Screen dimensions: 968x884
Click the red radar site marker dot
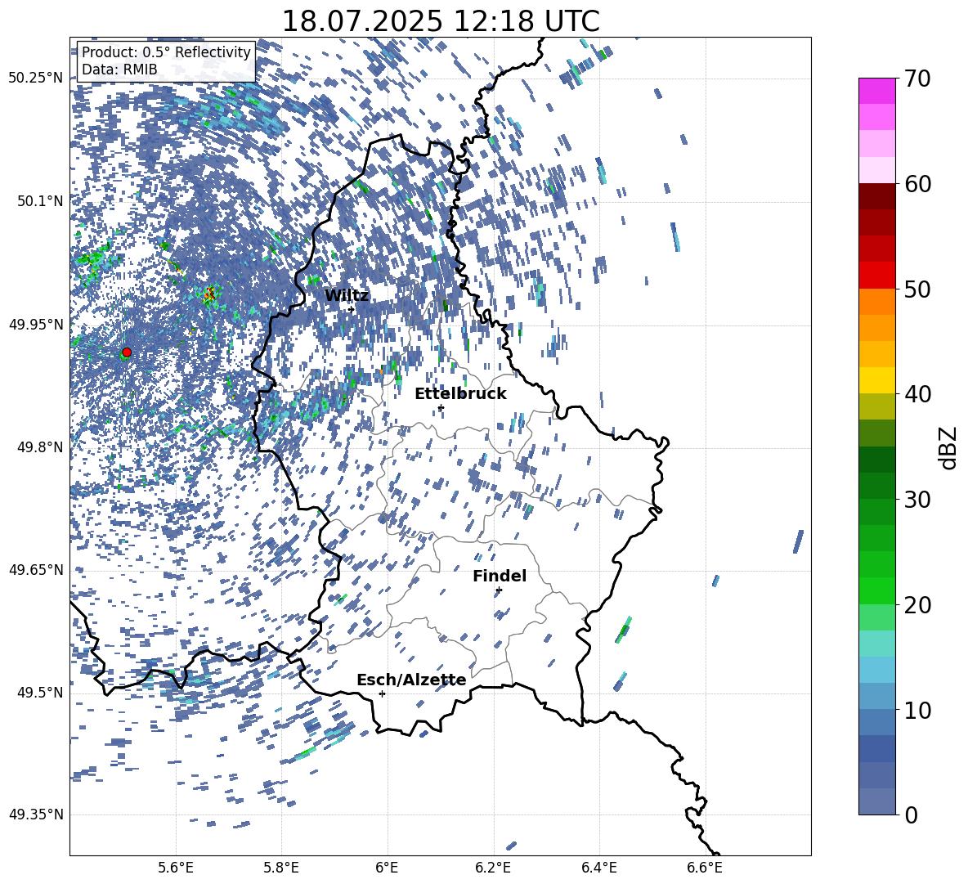[127, 352]
